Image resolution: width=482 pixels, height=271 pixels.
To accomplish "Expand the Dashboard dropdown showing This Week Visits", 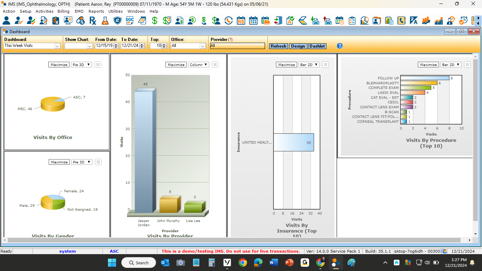I will point(57,46).
